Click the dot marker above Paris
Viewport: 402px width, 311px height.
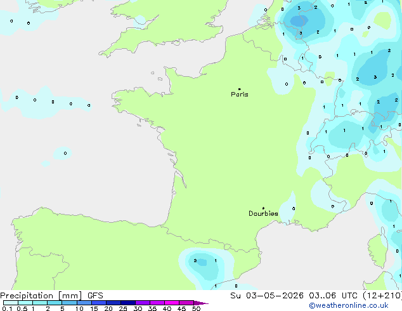pos(240,89)
